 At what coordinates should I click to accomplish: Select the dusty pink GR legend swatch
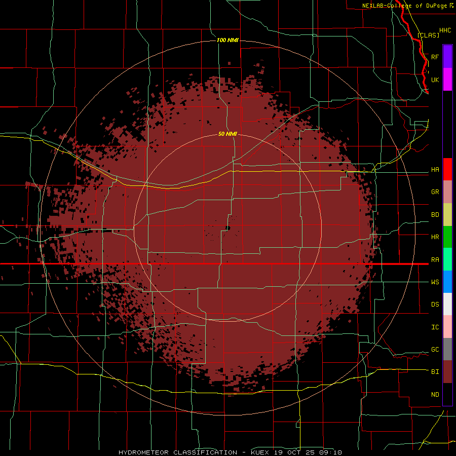447,192
